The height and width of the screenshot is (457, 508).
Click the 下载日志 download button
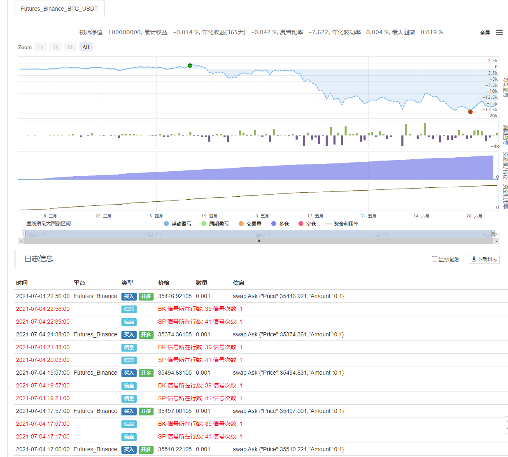pyautogui.click(x=484, y=259)
